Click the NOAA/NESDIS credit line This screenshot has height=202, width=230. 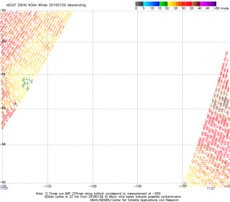134,200
